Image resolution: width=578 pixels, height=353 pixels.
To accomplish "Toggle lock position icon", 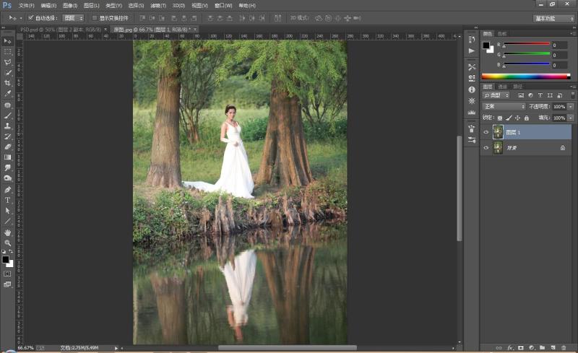I will (517, 118).
